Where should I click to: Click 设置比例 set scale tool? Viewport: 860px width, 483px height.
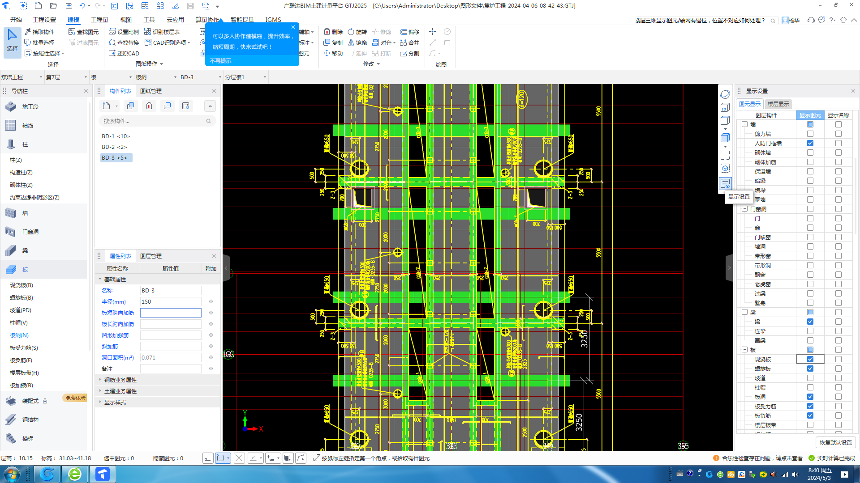(x=124, y=32)
